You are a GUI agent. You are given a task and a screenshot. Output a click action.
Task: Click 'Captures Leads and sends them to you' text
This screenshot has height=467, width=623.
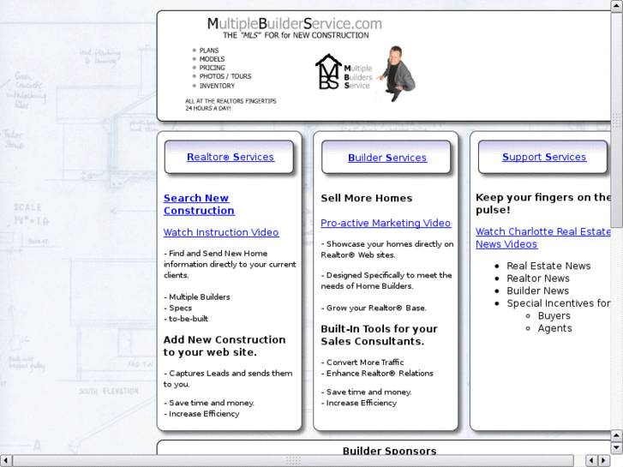(228, 379)
